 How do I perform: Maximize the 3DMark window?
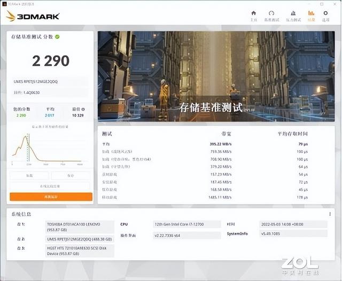click(x=322, y=4)
